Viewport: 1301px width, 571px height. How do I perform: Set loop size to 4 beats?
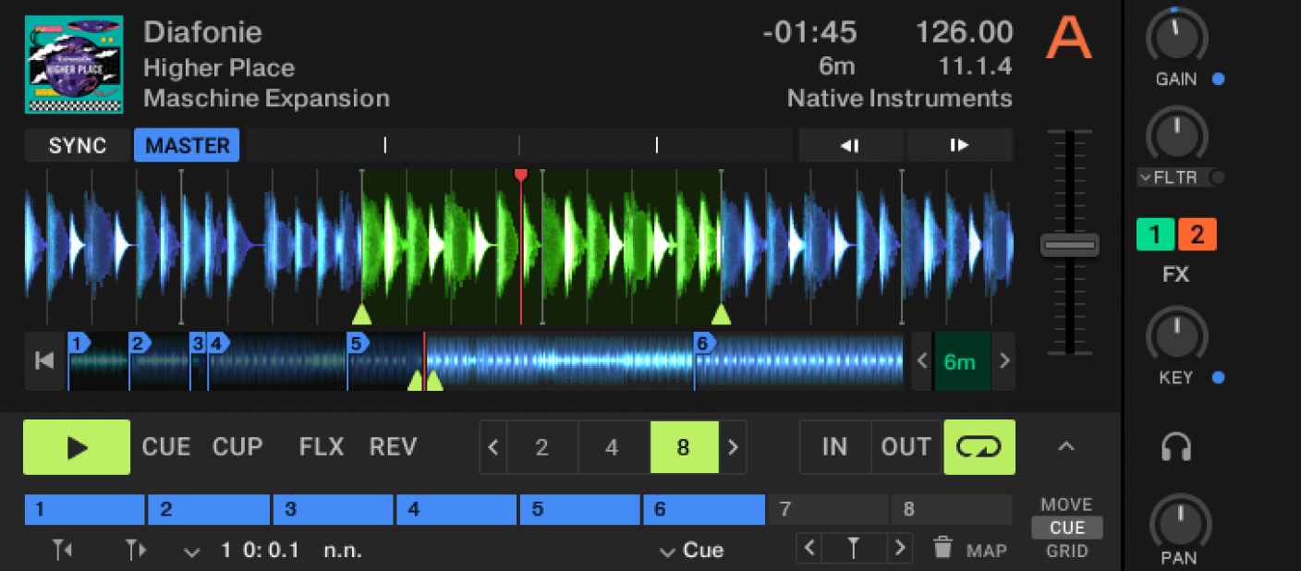click(x=612, y=448)
